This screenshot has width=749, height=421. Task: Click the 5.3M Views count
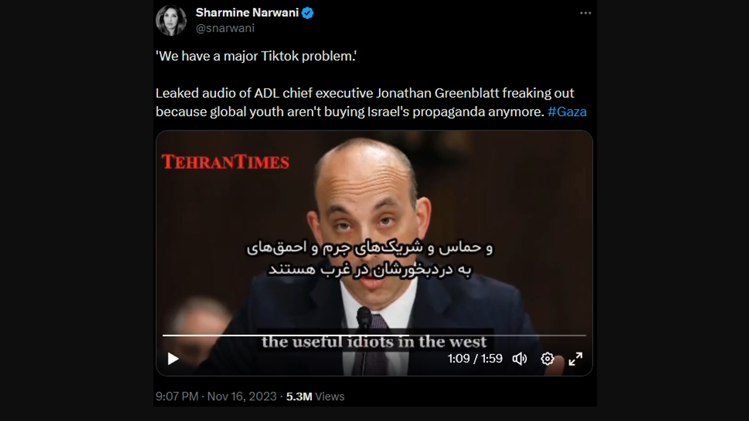(x=315, y=396)
